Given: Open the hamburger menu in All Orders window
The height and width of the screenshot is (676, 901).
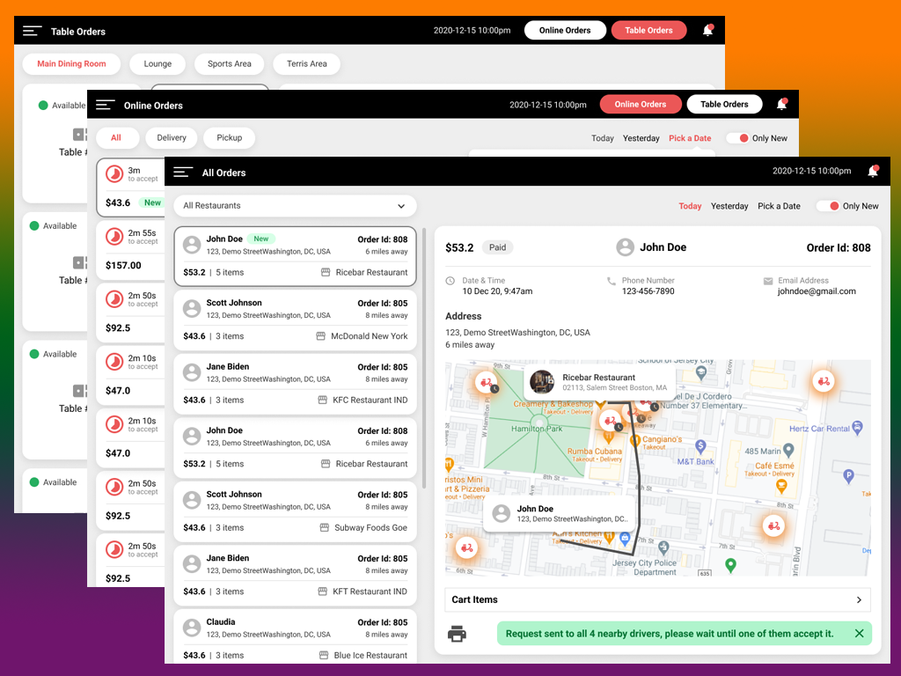Looking at the screenshot, I should pyautogui.click(x=183, y=173).
